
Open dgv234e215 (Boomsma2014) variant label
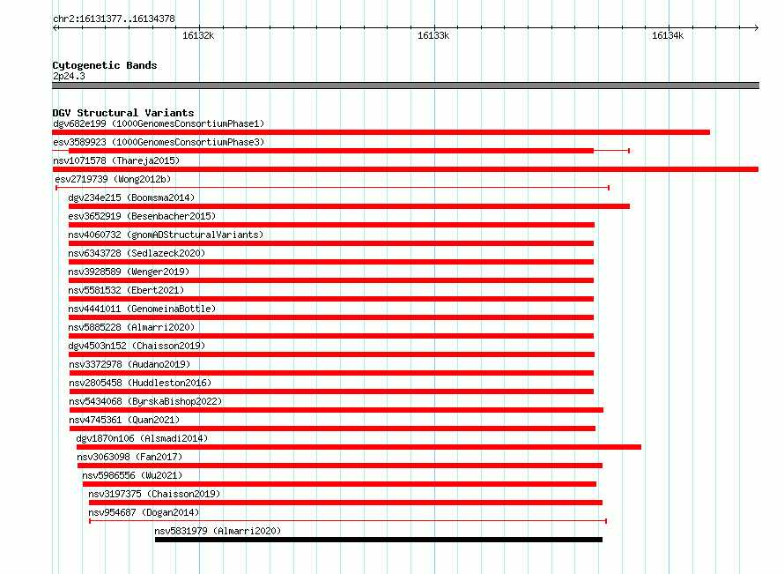(131, 198)
